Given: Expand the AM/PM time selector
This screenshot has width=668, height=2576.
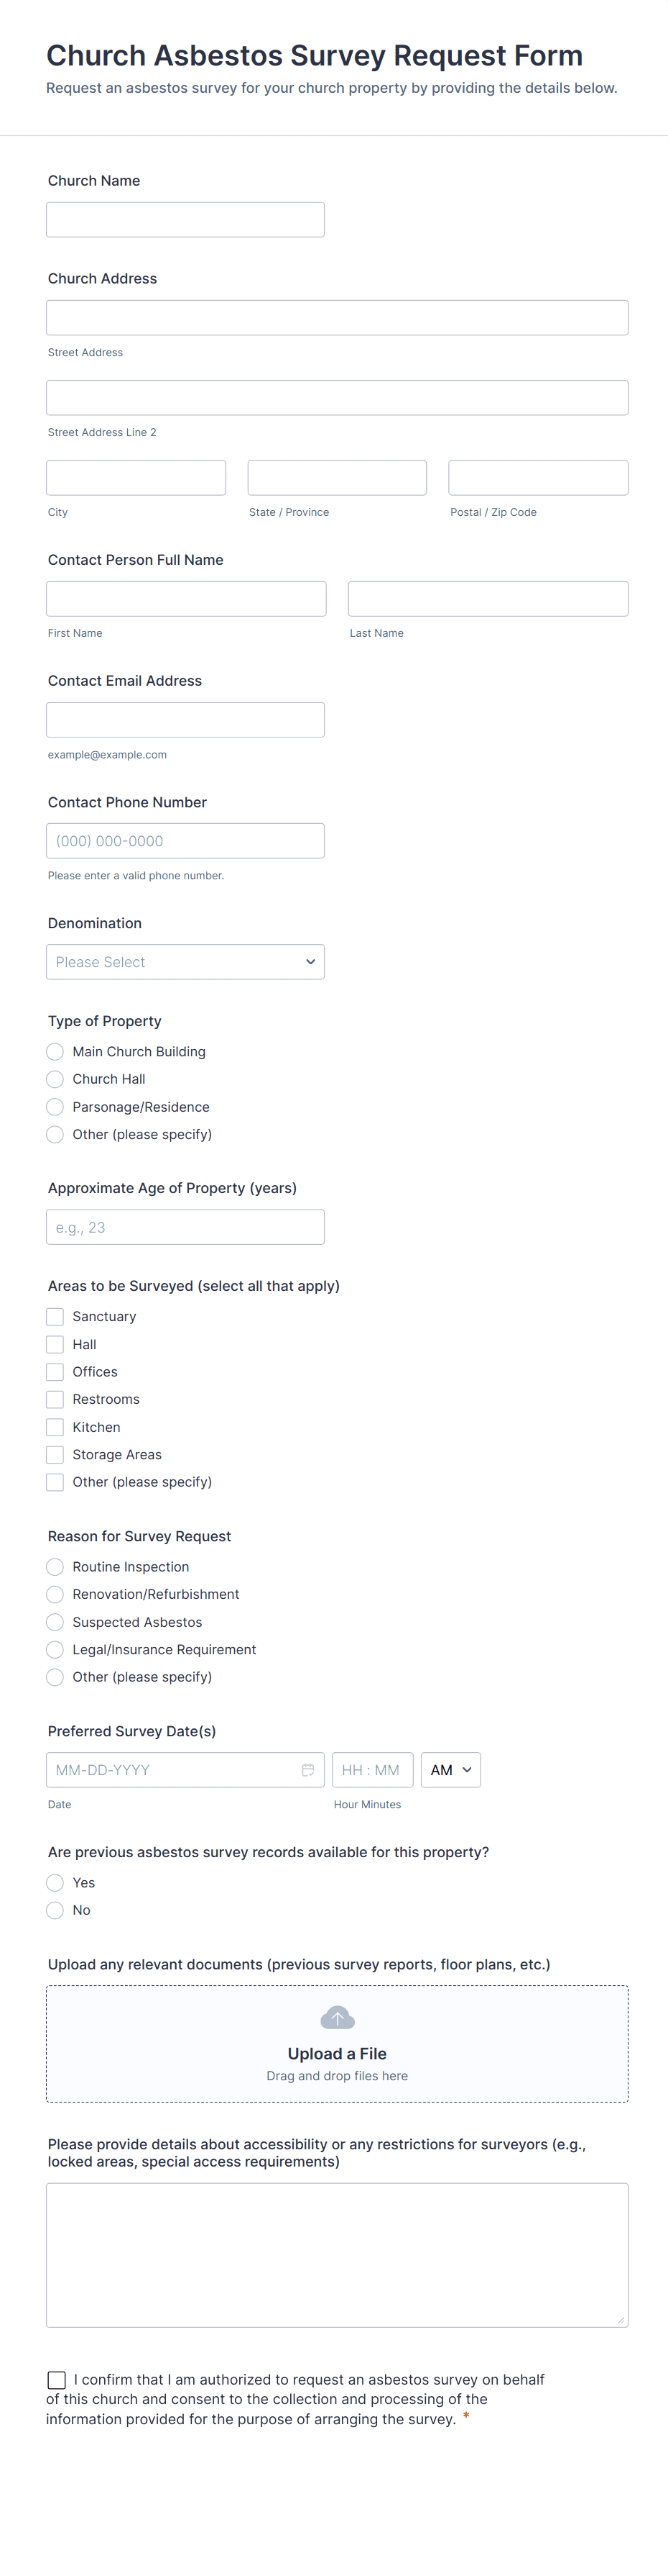Looking at the screenshot, I should pos(450,1770).
